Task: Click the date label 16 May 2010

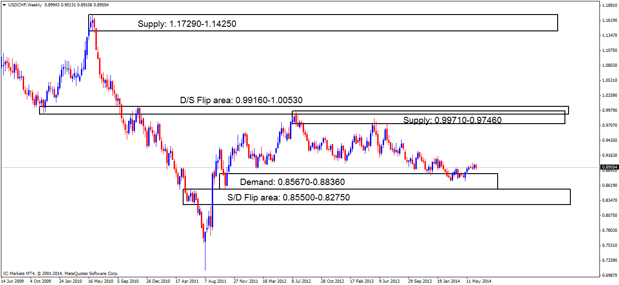Action: coord(100,281)
